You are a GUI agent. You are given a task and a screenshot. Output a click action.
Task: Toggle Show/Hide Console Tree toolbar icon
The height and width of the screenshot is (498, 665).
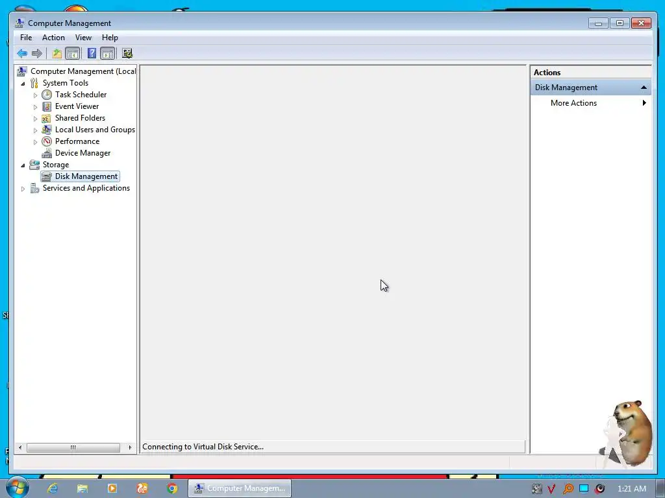[73, 53]
